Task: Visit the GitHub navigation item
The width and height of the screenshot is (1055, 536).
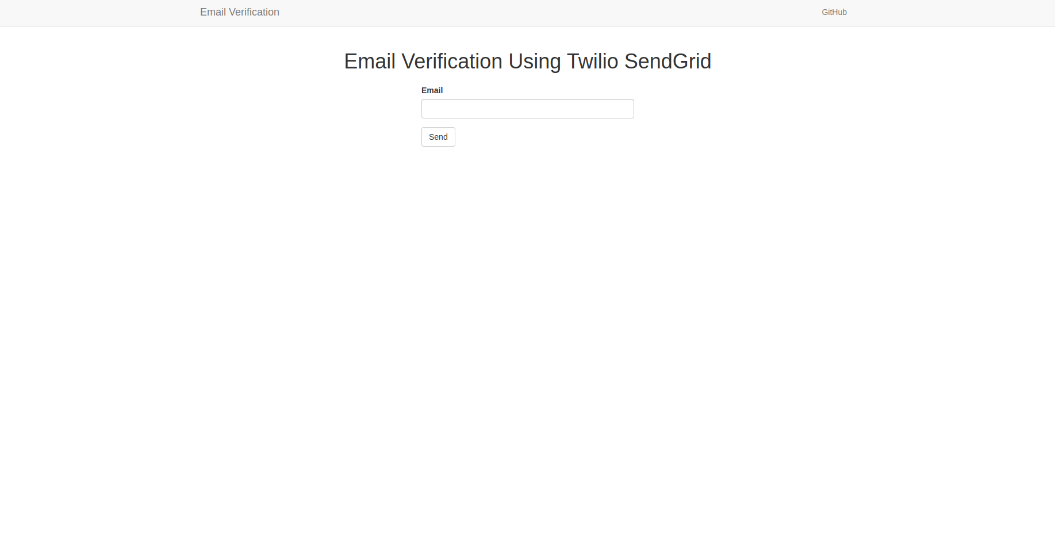Action: (x=834, y=12)
